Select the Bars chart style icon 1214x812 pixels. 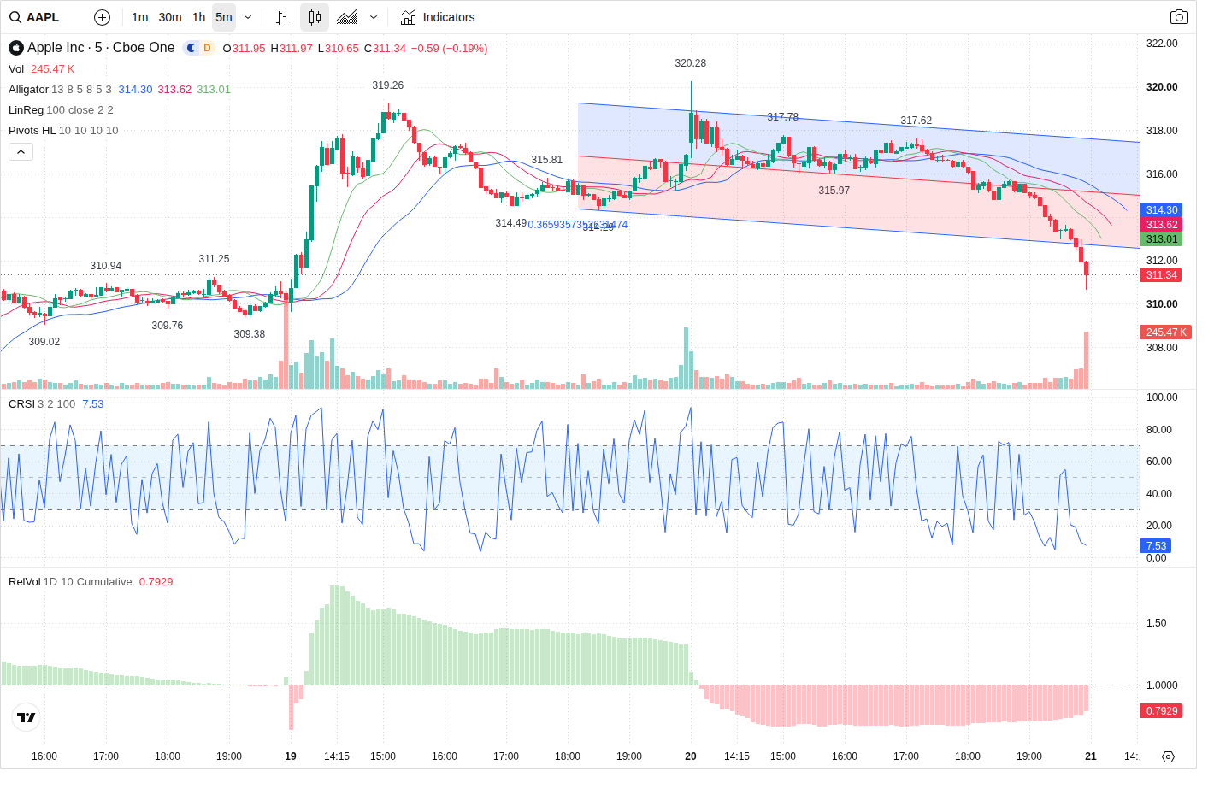coord(283,17)
